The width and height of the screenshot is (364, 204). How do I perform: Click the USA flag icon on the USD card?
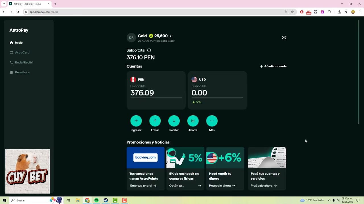click(194, 80)
